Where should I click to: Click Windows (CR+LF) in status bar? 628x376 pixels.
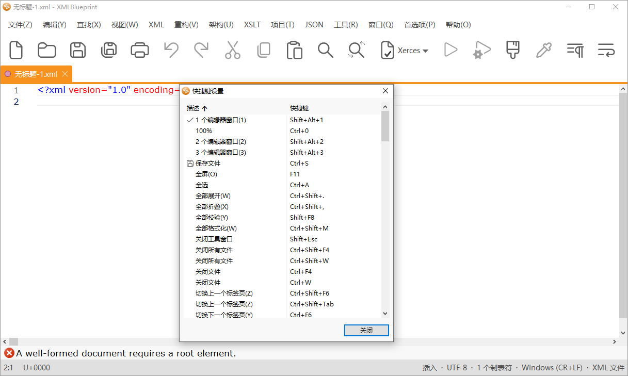[x=552, y=368]
